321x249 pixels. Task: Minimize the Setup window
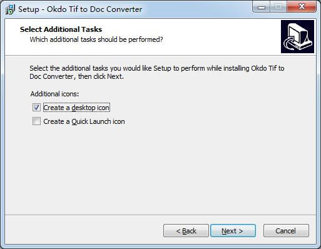pos(262,8)
